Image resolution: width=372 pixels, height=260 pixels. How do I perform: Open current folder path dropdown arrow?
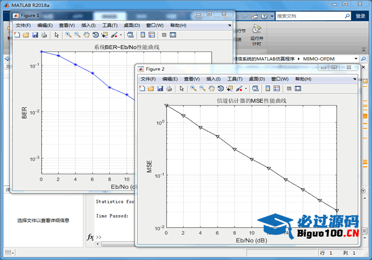tap(356, 59)
